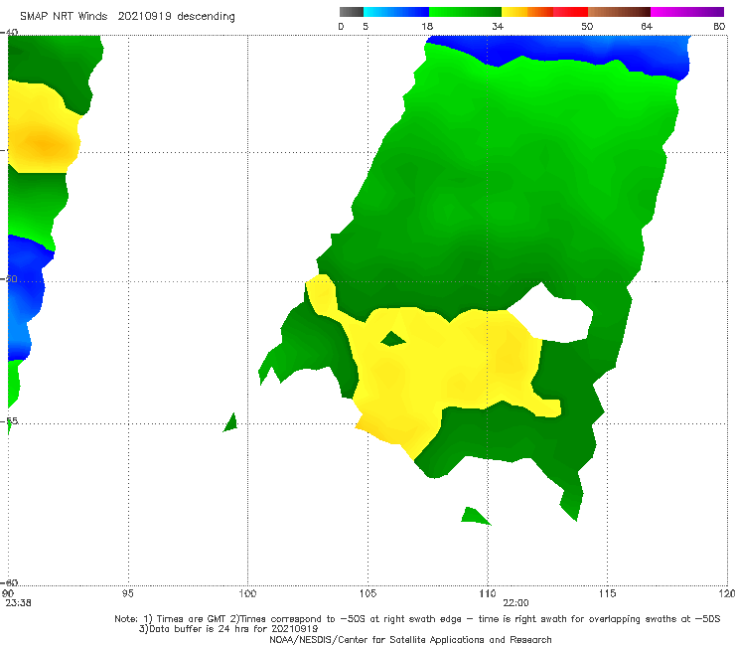
Task: Click the 'Times are GMT' note line
Action: [x=417, y=619]
